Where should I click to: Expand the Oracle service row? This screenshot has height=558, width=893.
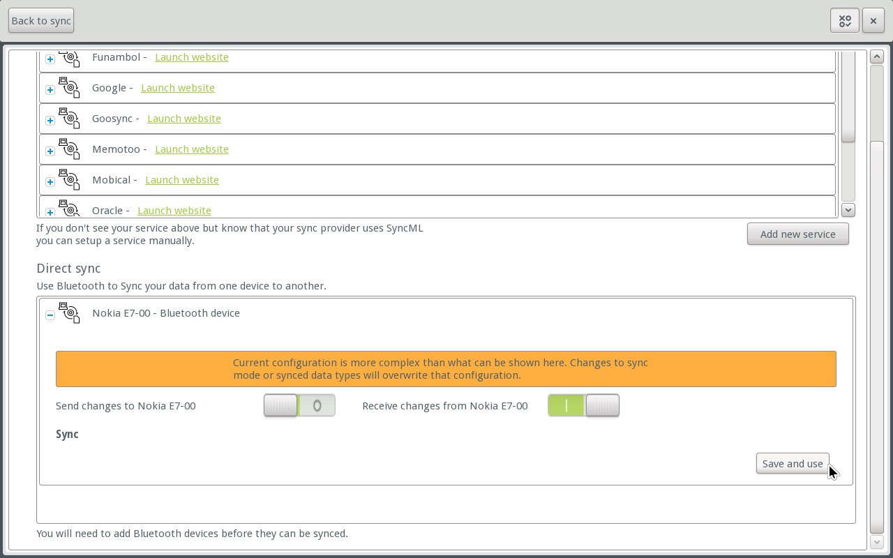tap(50, 212)
